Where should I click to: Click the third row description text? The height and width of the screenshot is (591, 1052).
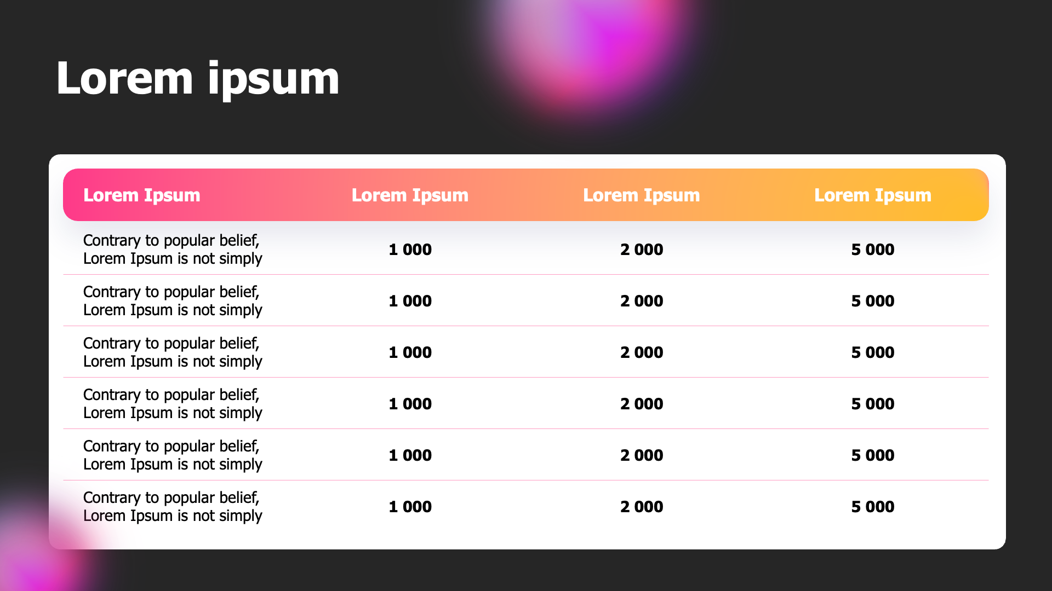click(x=172, y=352)
